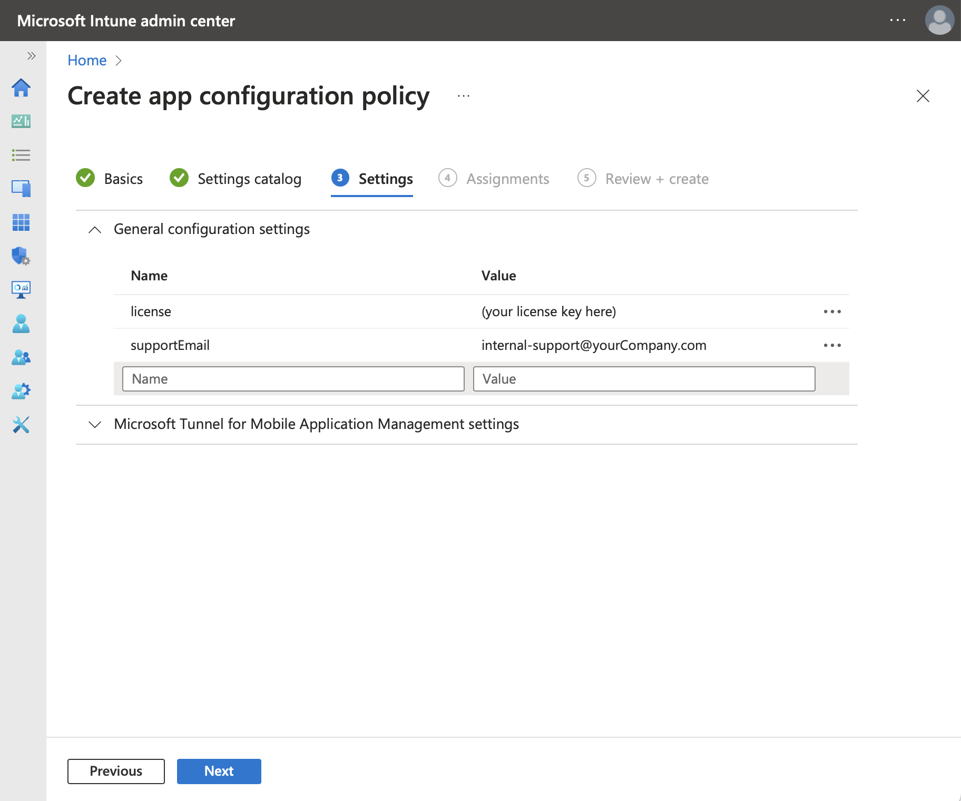Open Devices icon in sidebar
This screenshot has height=801, width=961.
21,188
